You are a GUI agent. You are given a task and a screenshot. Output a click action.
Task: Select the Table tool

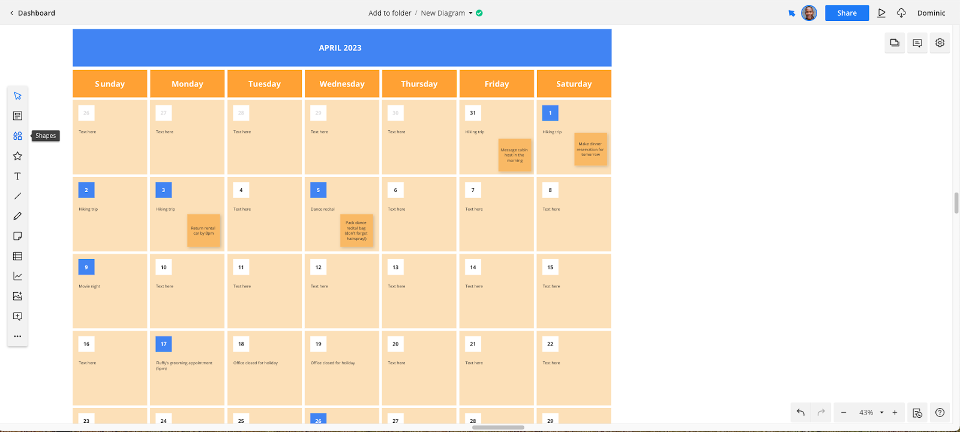[17, 256]
